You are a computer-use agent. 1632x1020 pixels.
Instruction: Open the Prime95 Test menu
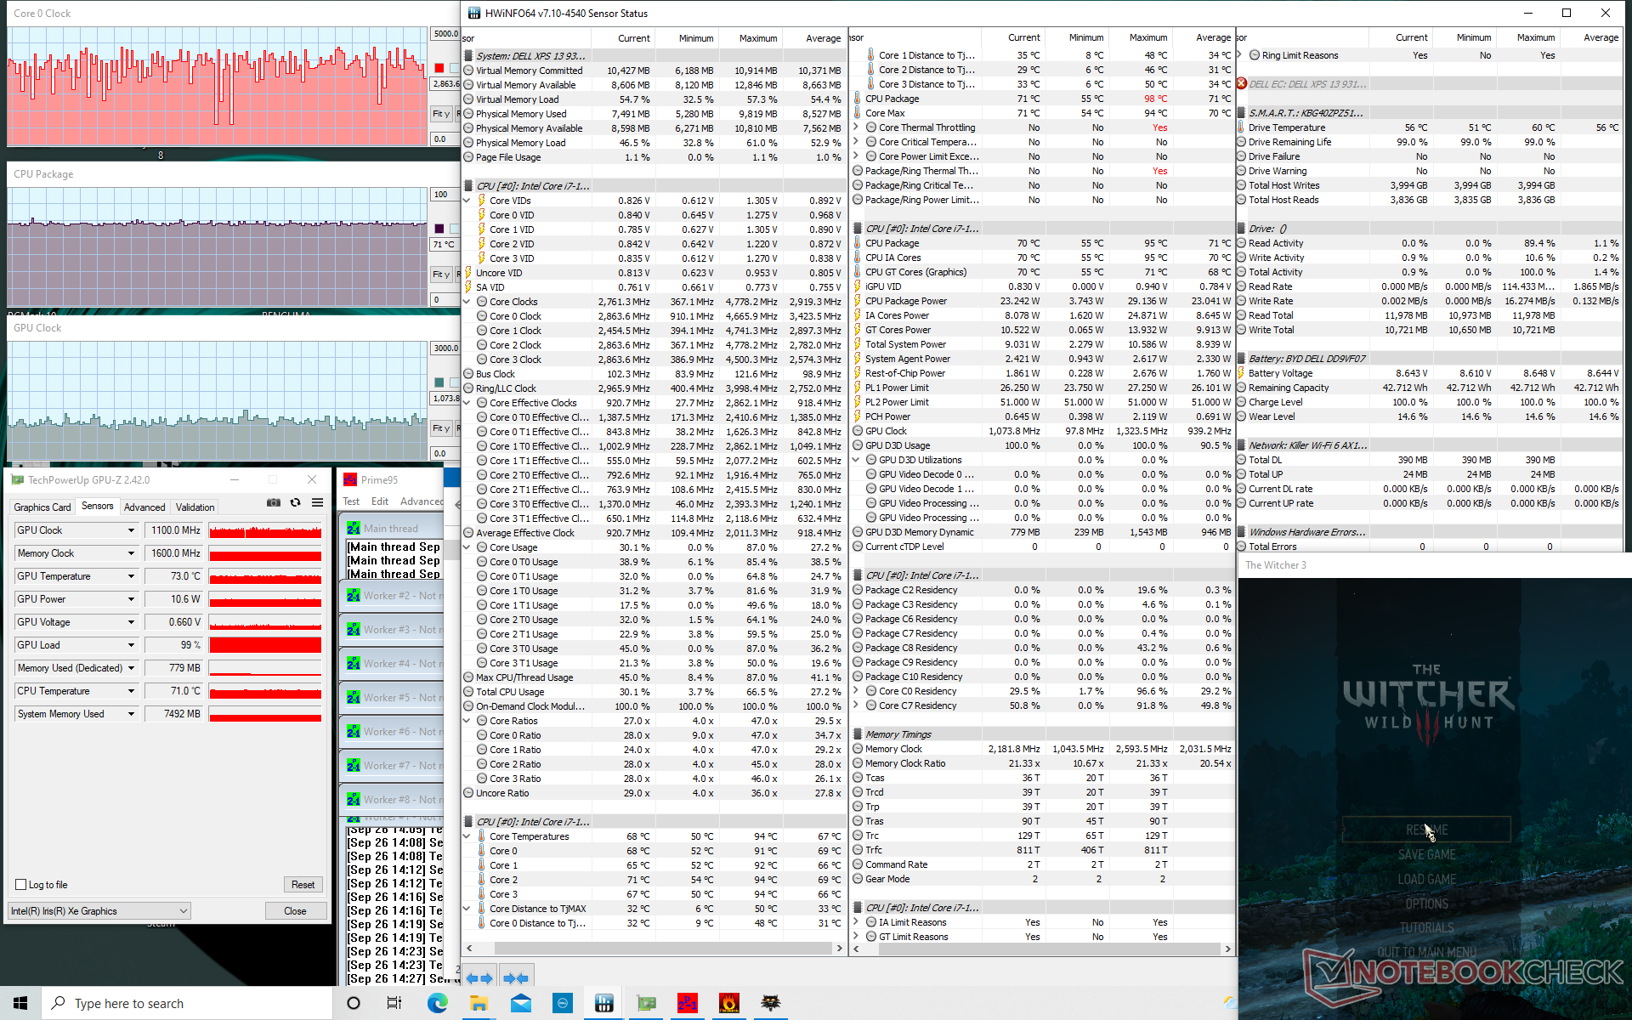click(x=351, y=501)
